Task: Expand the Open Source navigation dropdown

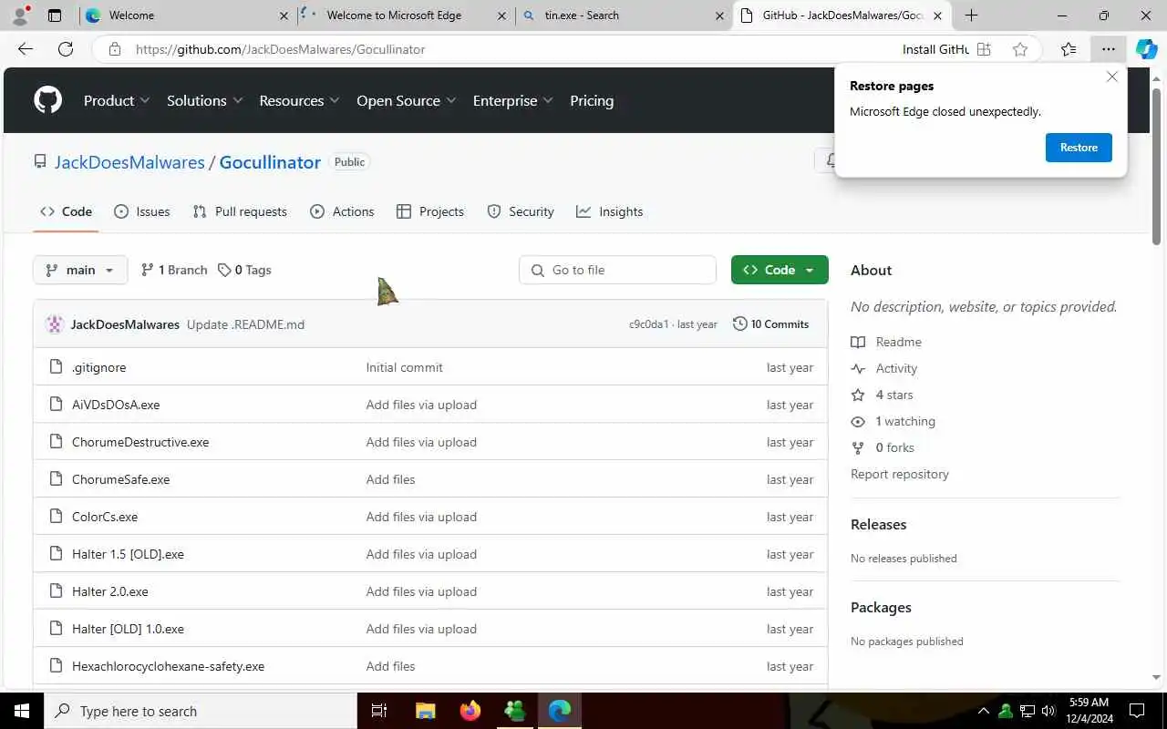Action: coord(407,100)
